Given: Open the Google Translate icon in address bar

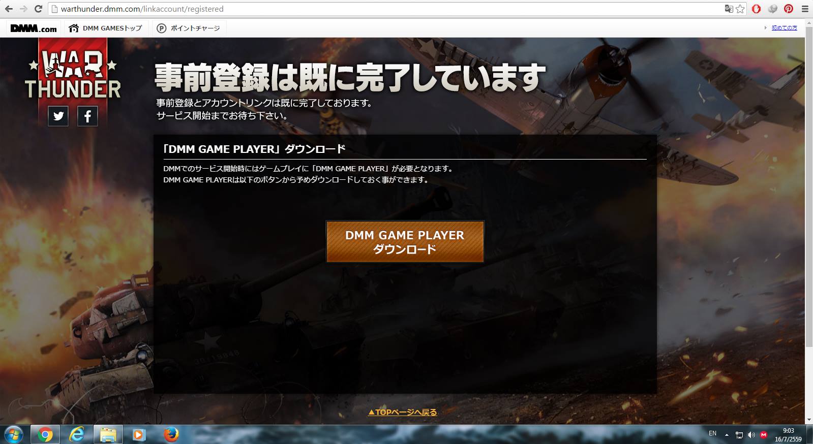Looking at the screenshot, I should [x=729, y=9].
